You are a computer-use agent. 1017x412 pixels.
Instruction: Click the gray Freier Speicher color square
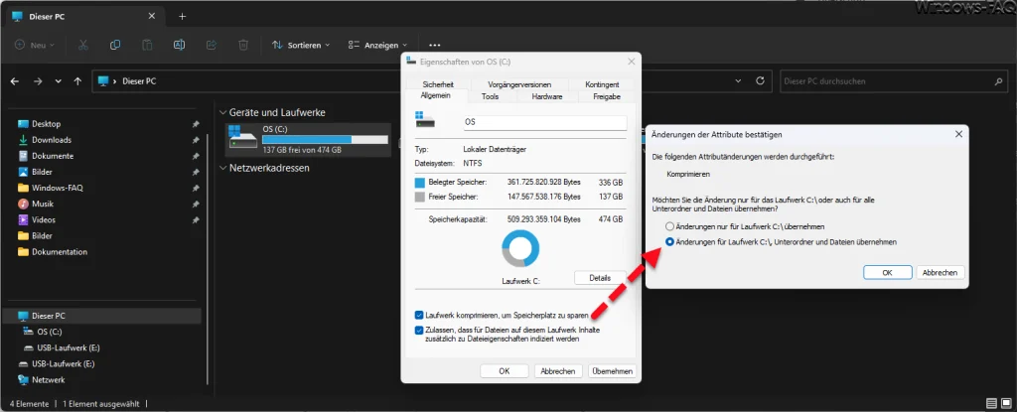[x=420, y=196]
